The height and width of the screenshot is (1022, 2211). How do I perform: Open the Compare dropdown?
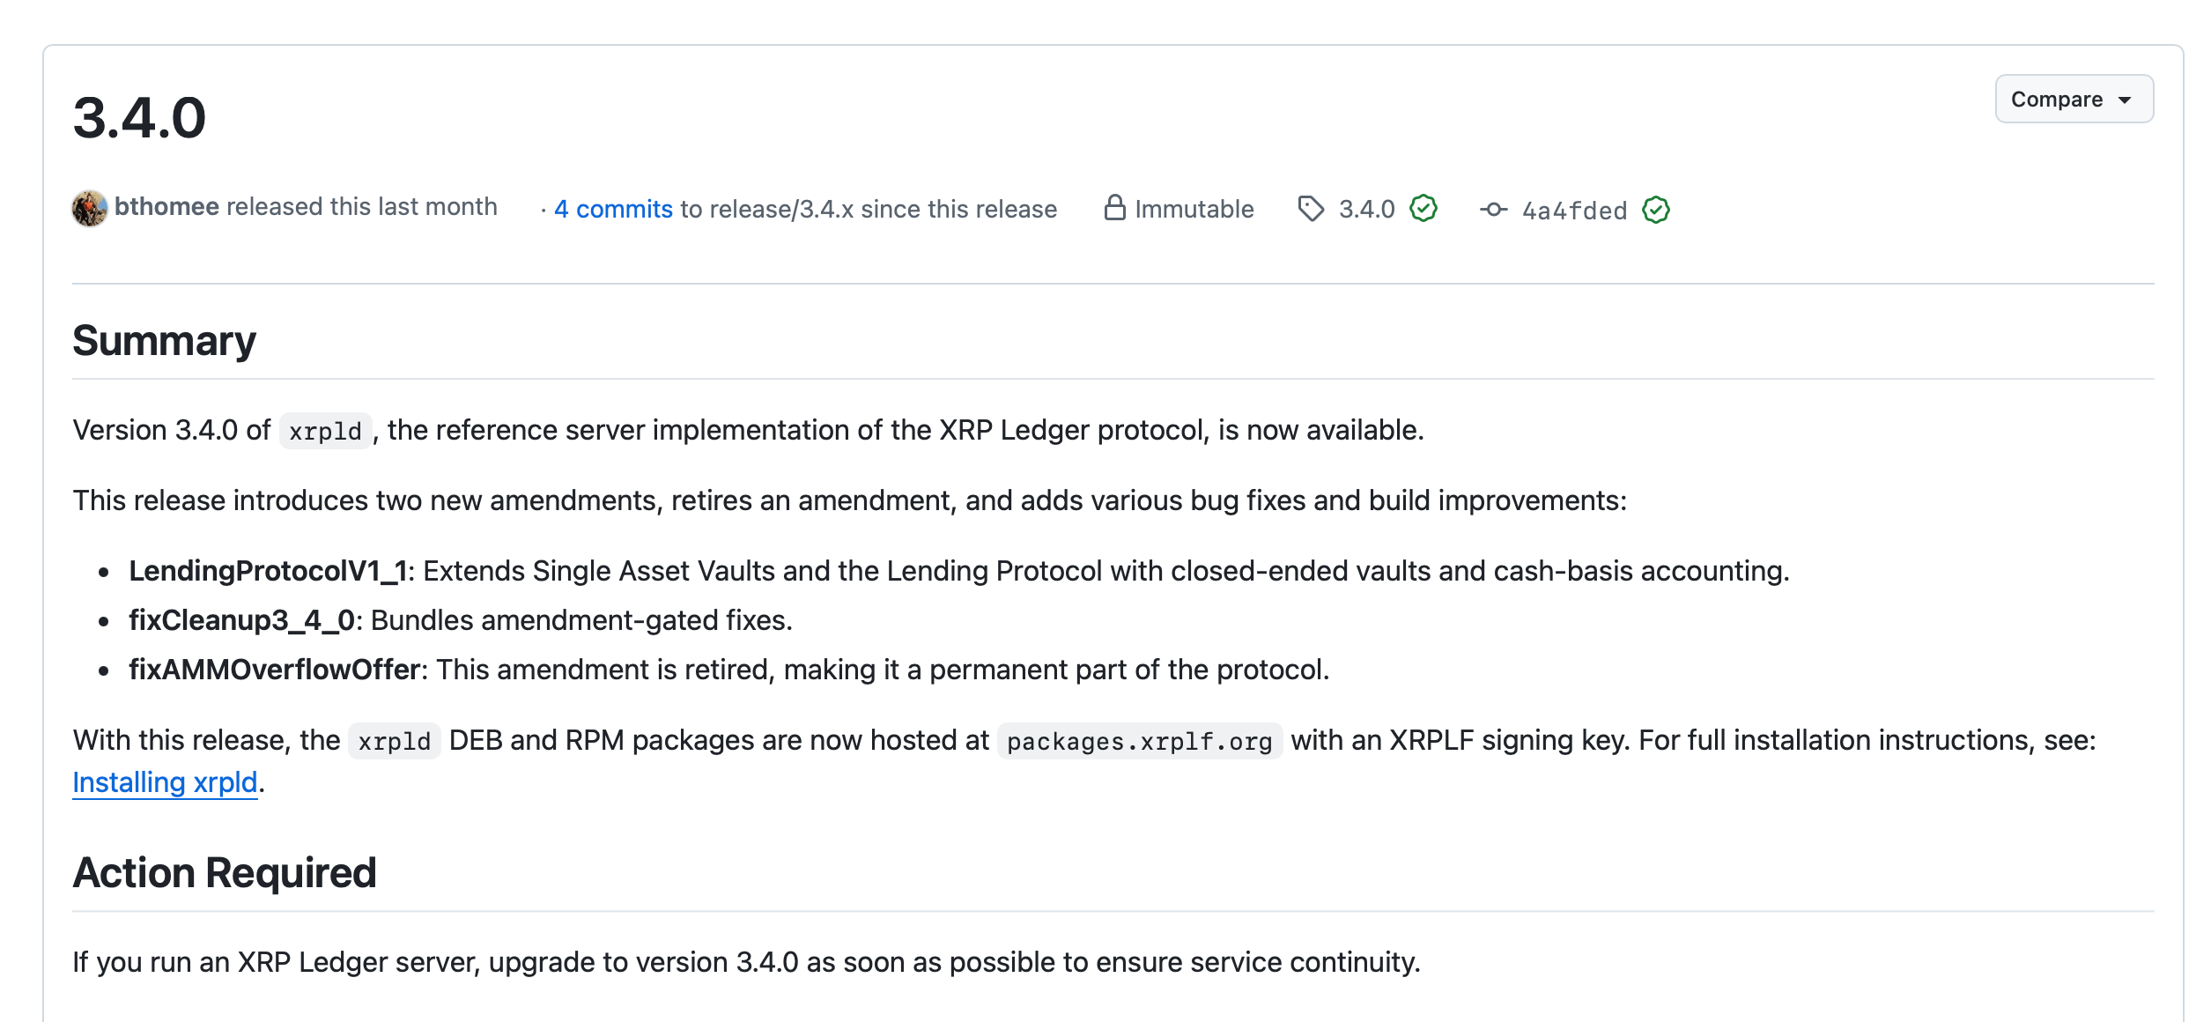[x=2074, y=99]
